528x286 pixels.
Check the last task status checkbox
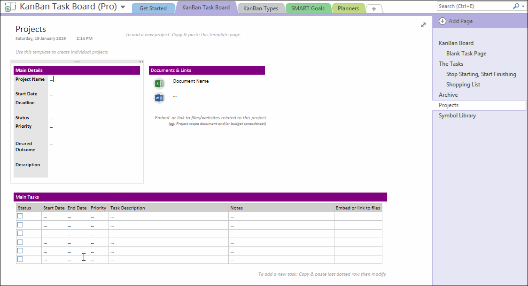click(20, 259)
